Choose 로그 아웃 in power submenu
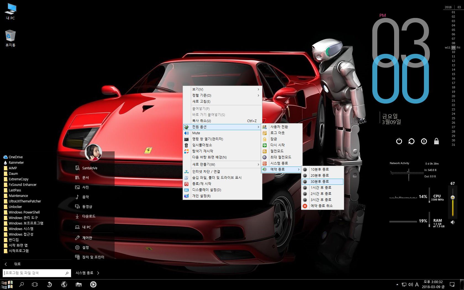The image size is (464, 290). (282, 133)
